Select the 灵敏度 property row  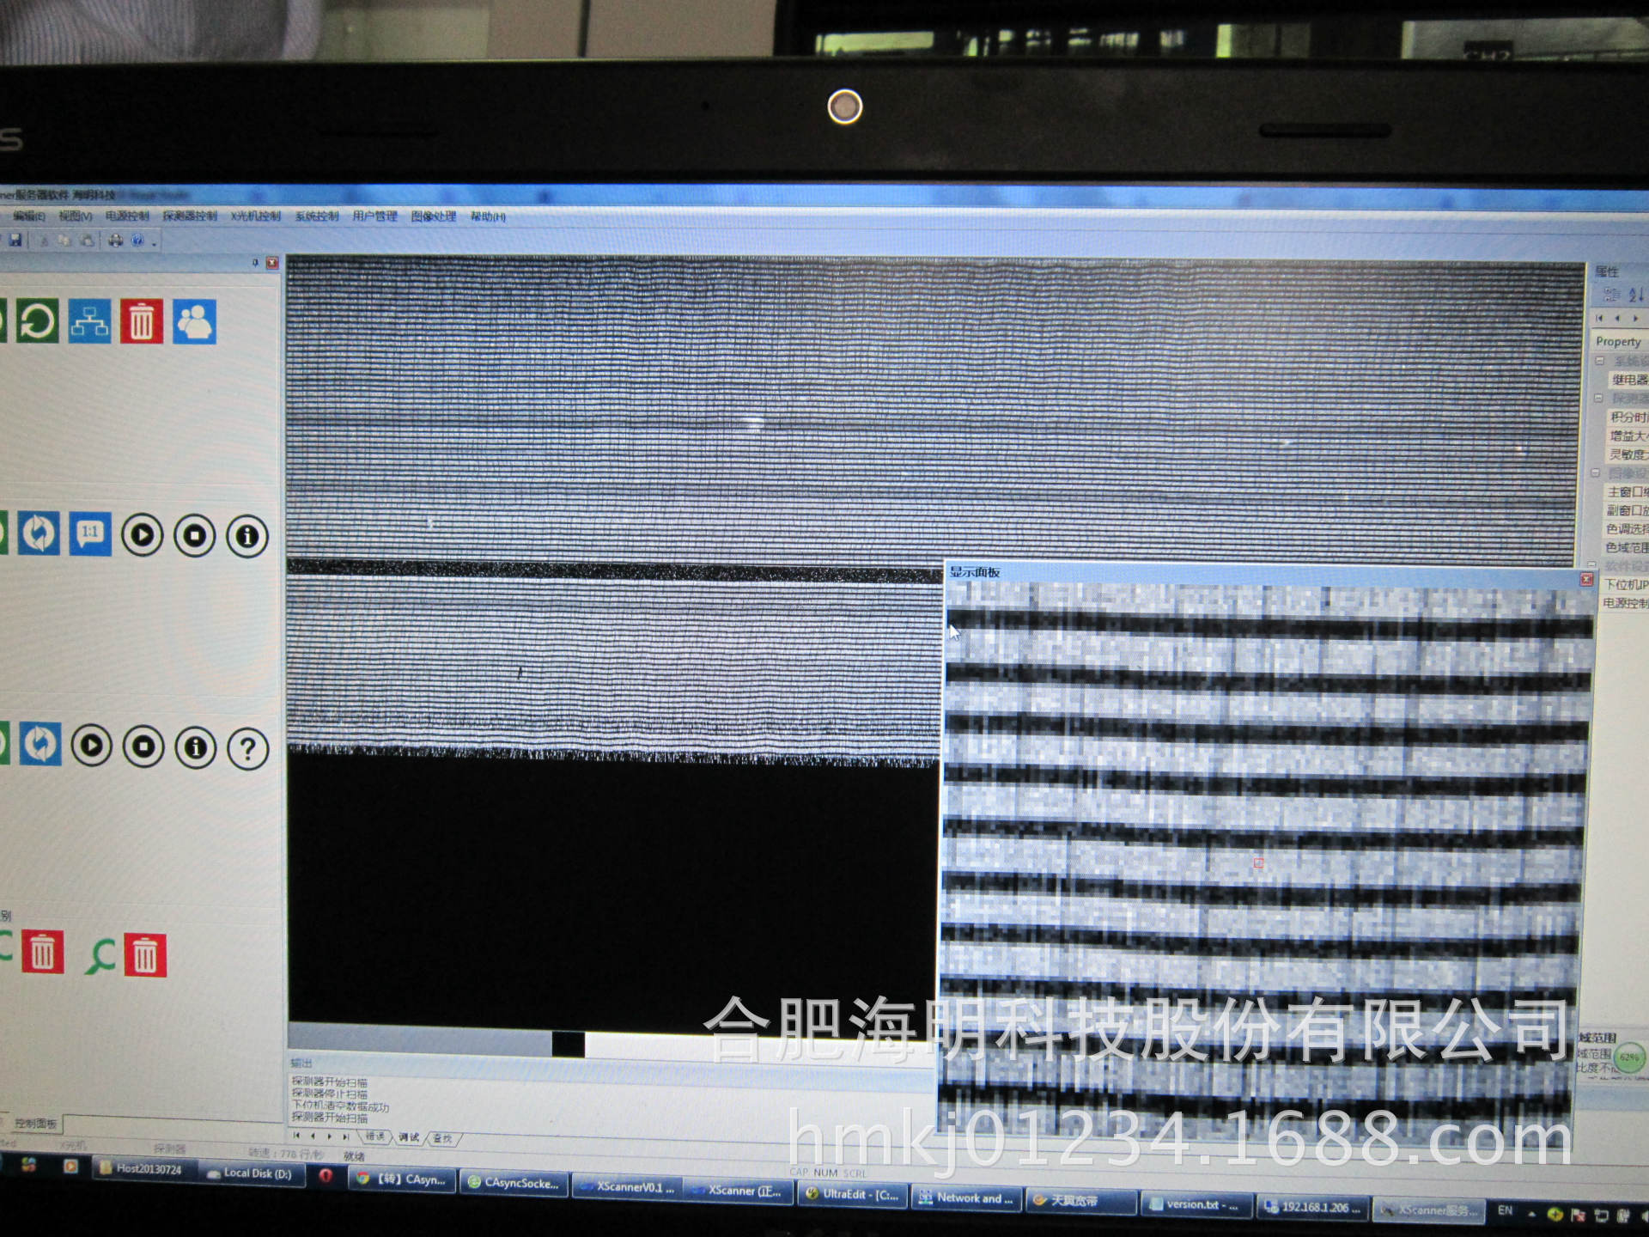1626,454
